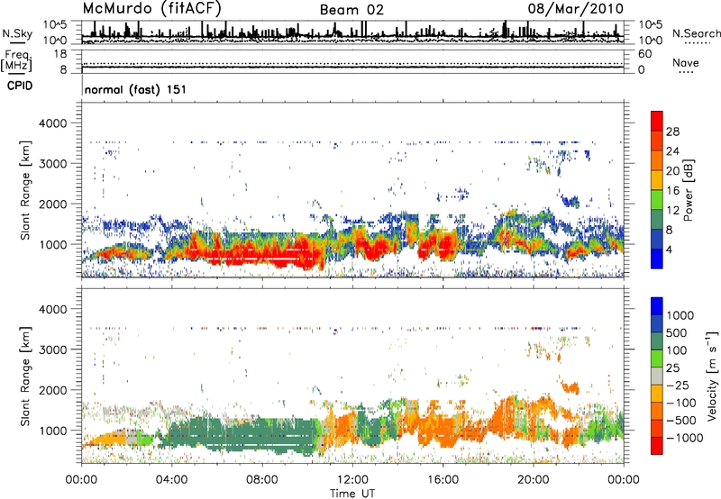Click the '3000' tick of the Velocity panel
The width and height of the screenshot is (721, 499).
[x=52, y=349]
